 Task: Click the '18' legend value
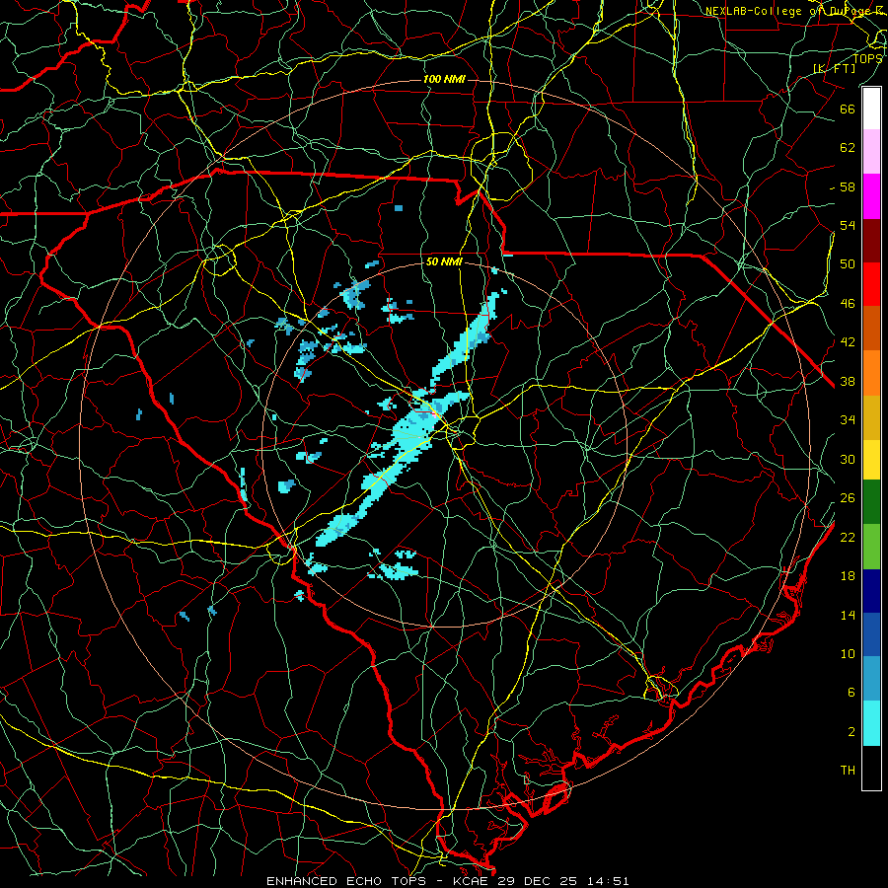point(848,576)
